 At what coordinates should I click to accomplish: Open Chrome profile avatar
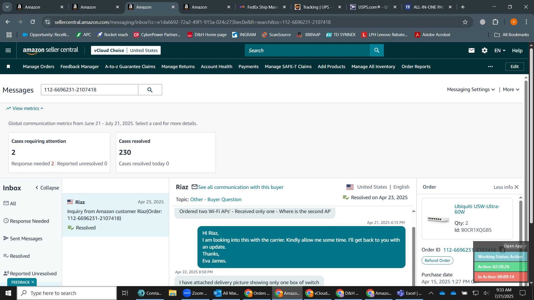(514, 22)
